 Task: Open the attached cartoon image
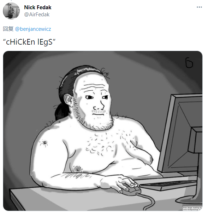[103, 131]
